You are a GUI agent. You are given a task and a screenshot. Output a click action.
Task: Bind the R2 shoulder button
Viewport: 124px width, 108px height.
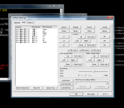105,41
